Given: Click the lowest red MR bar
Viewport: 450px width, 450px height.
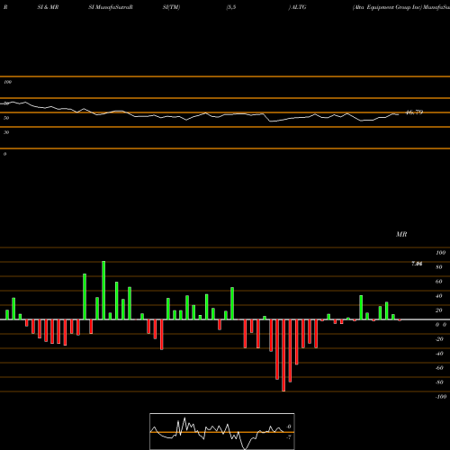Looking at the screenshot, I should tap(283, 355).
